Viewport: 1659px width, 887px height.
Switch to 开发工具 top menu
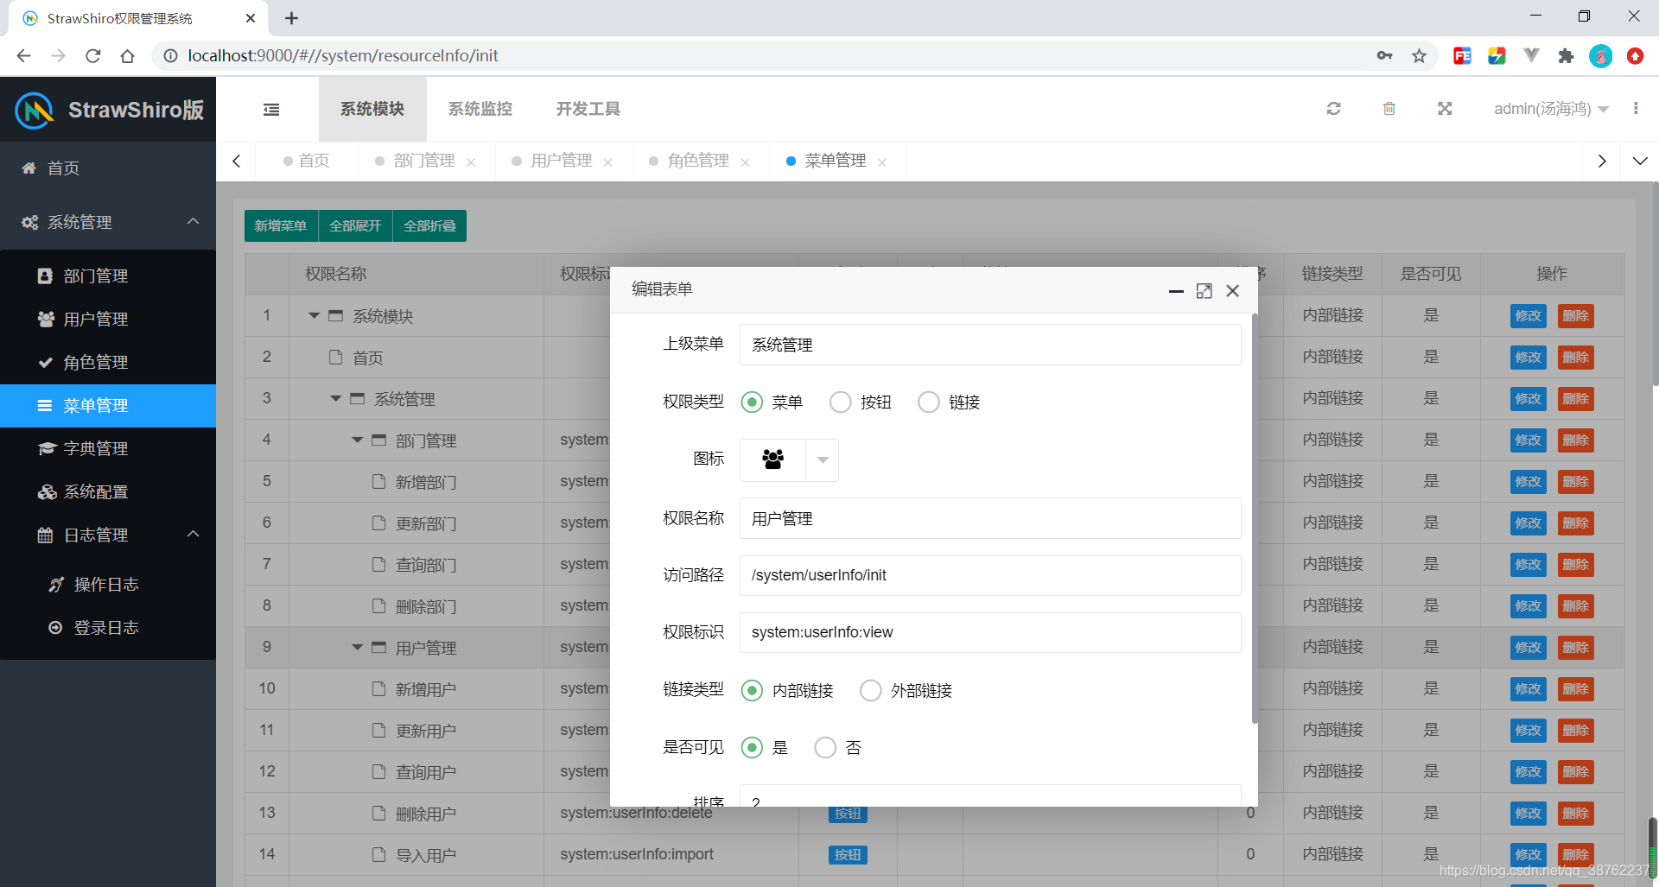point(588,109)
